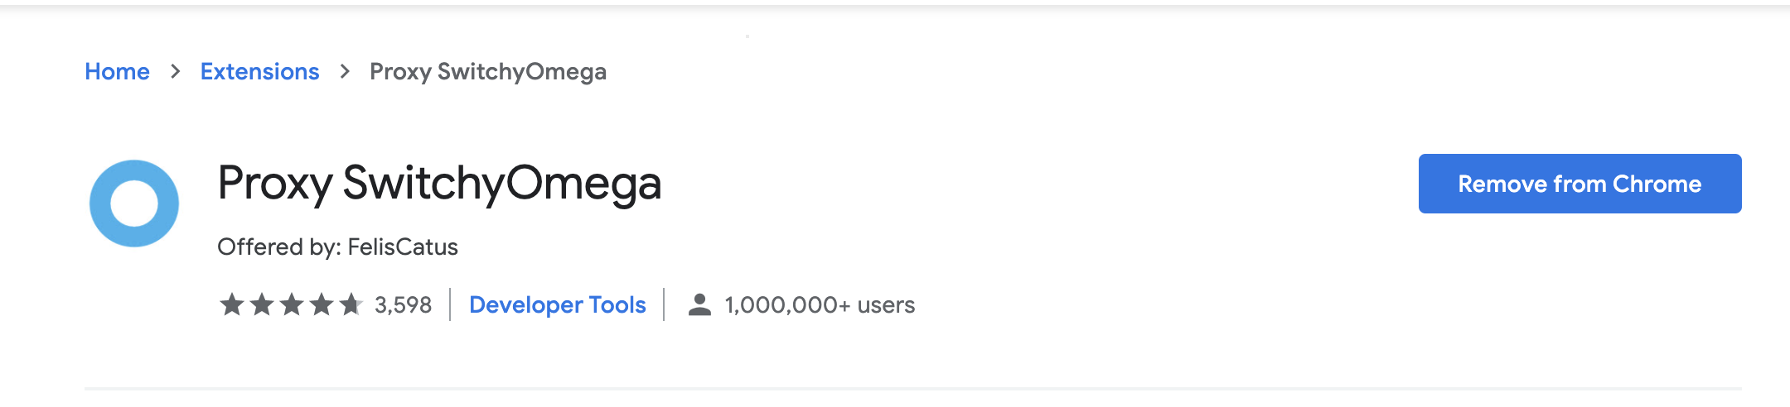Click the second rating star

coord(261,305)
